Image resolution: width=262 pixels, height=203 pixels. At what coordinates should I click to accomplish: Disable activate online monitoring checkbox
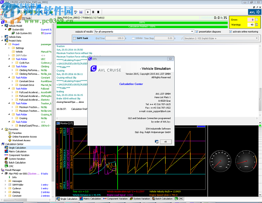pos(231,32)
